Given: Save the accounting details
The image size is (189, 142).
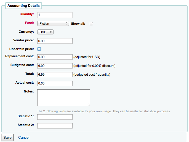Looking at the screenshot, I should [x=7, y=137].
